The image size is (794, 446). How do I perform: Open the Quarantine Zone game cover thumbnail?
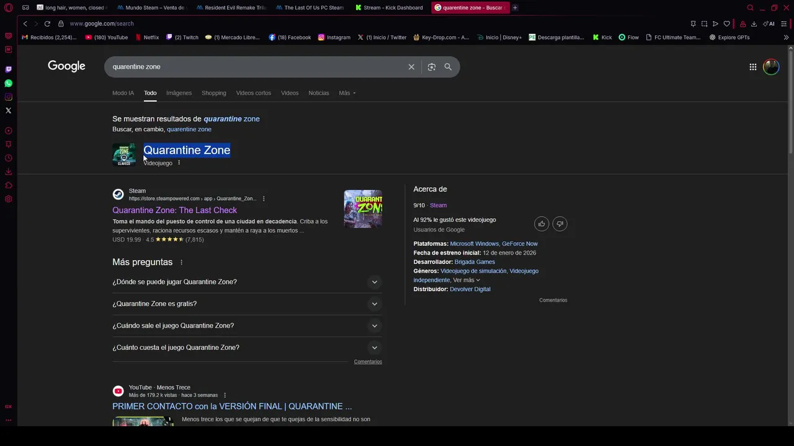coord(363,209)
